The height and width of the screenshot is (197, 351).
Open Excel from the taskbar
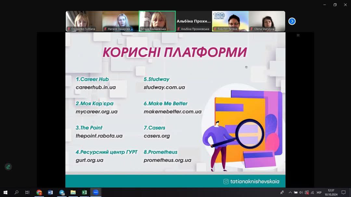coord(84,192)
